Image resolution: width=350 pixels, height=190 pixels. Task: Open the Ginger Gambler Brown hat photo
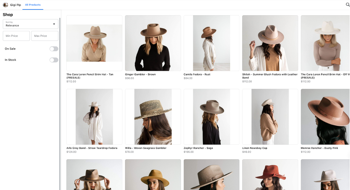pyautogui.click(x=153, y=43)
